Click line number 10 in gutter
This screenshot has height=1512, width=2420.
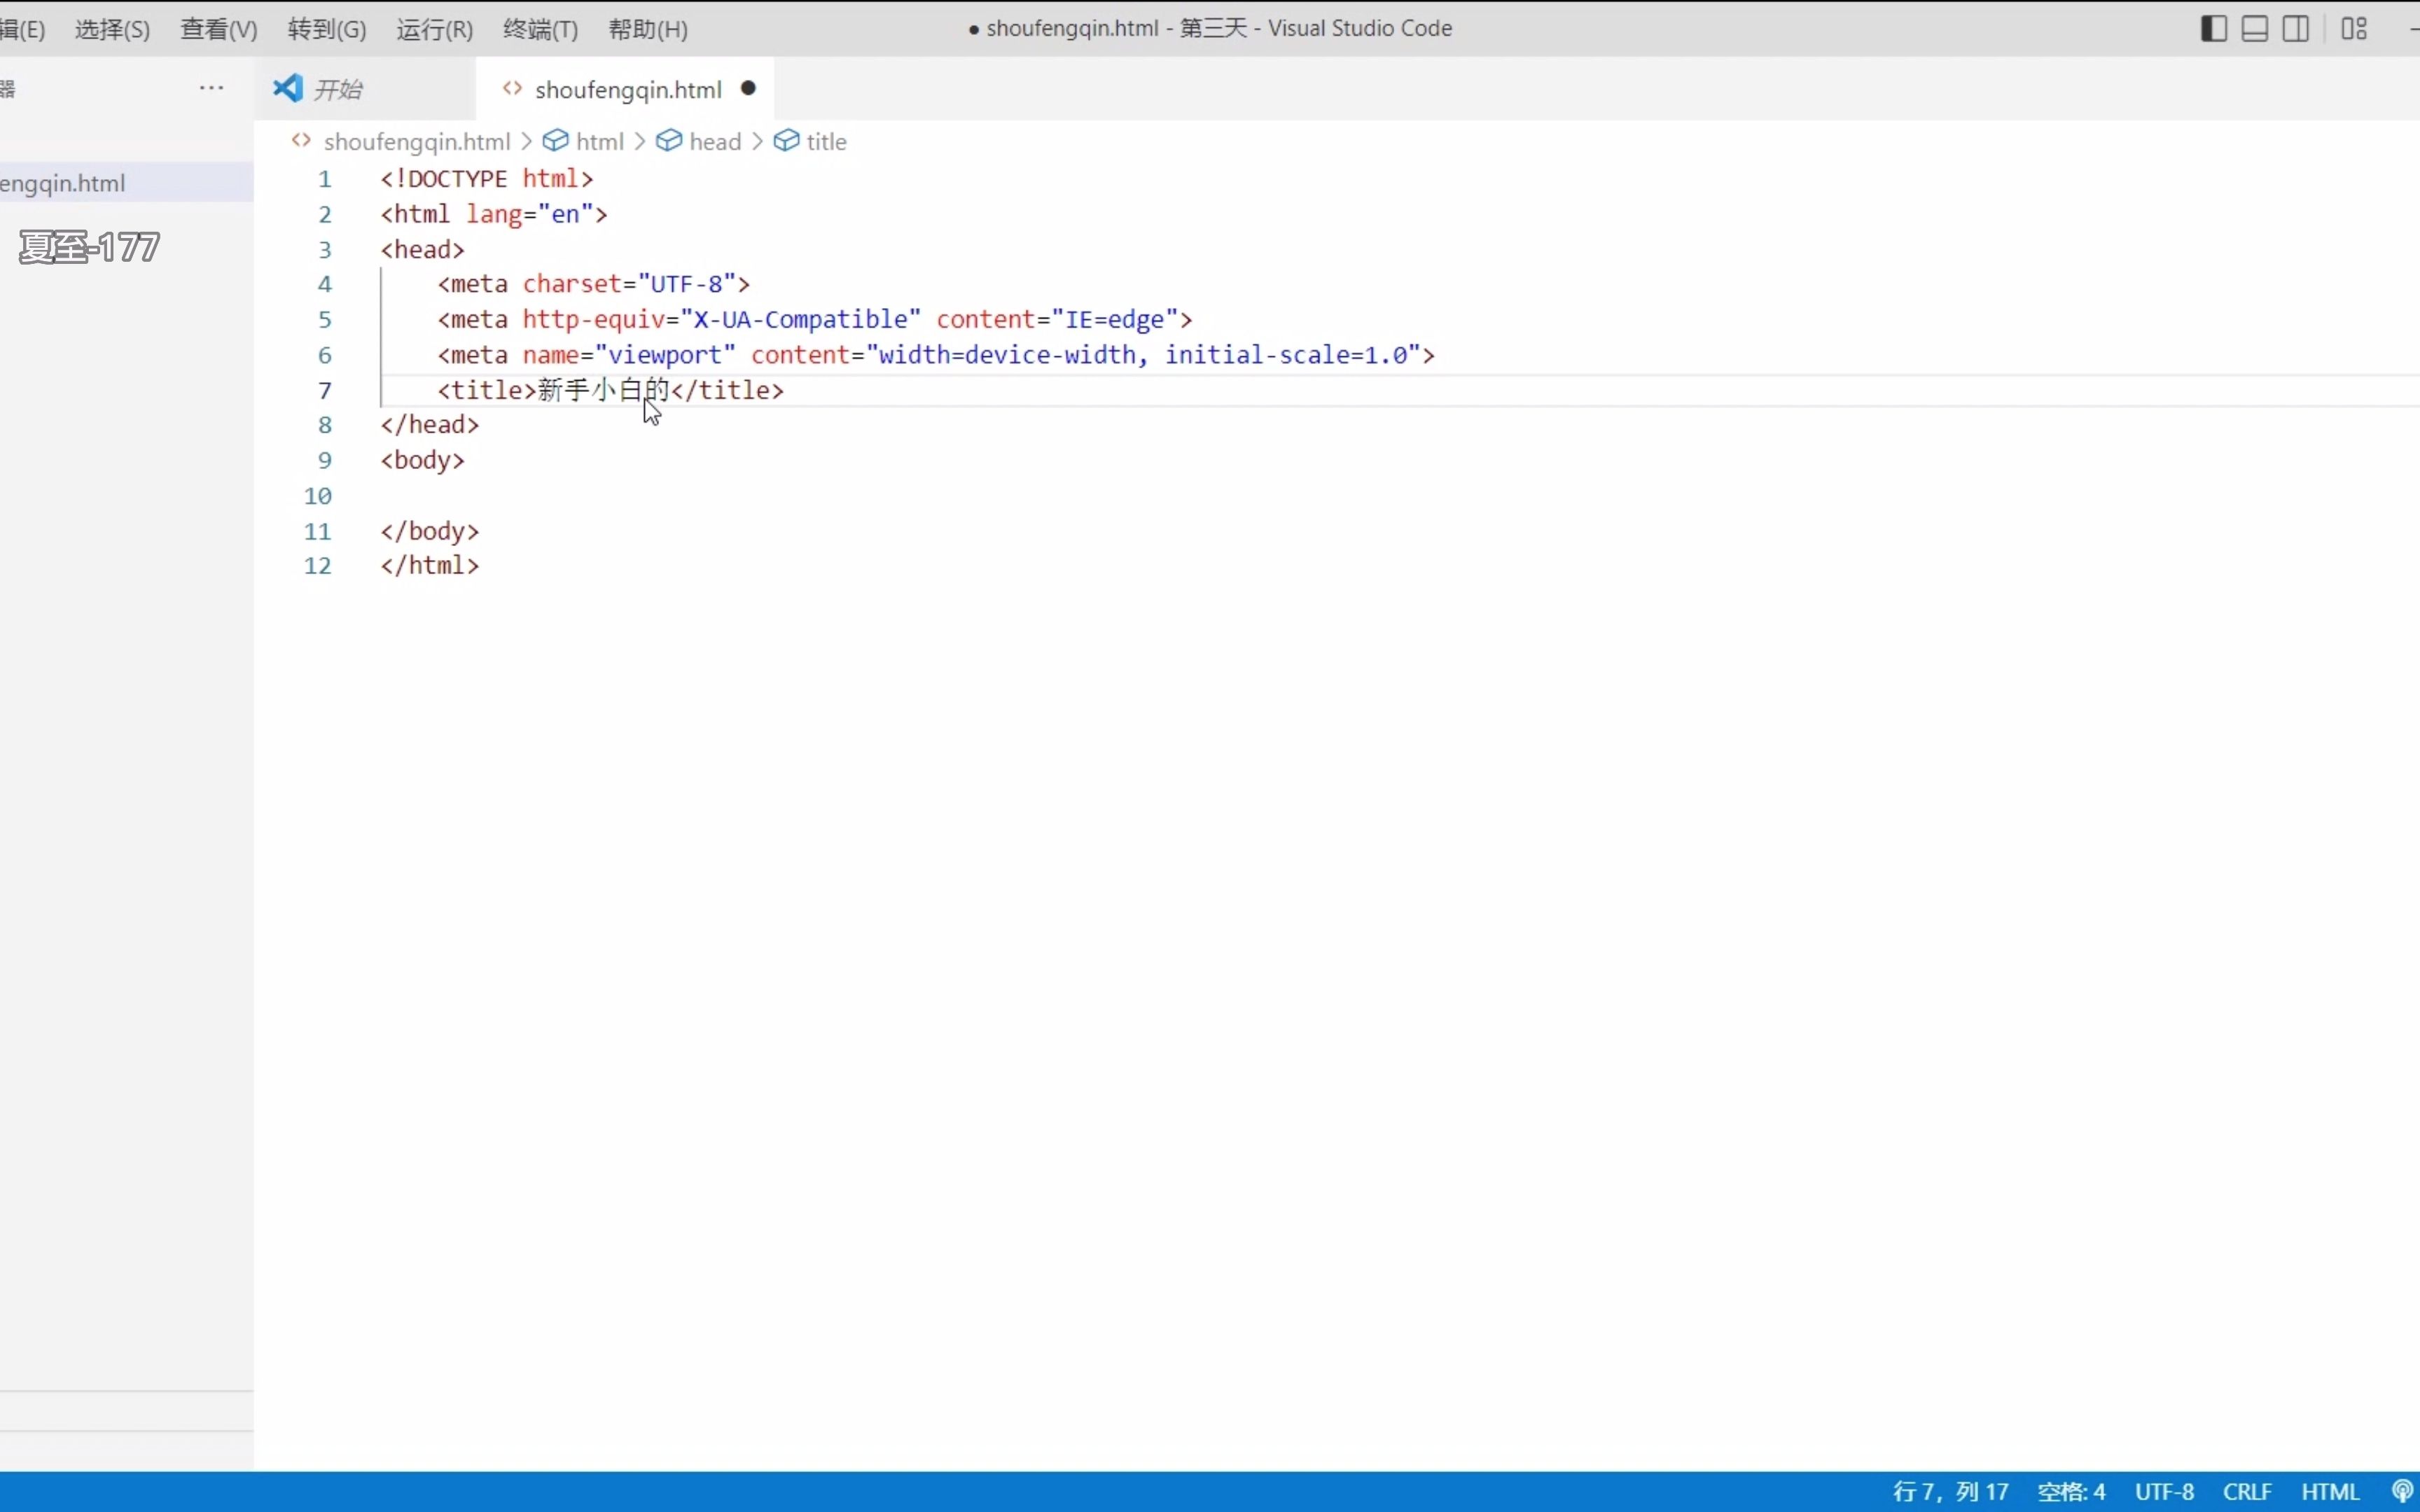coord(318,496)
